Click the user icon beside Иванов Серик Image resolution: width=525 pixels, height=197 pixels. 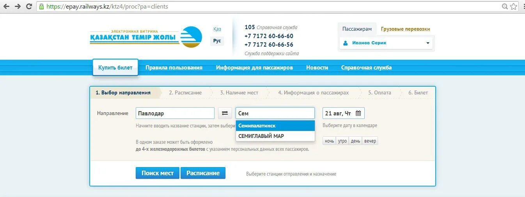[346, 43]
